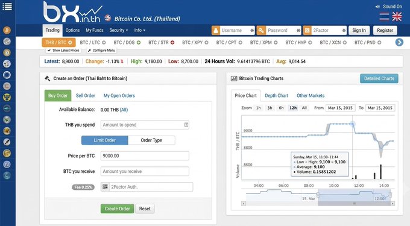
Task: Click the green triangle coin in sidebar
Action: (7, 120)
